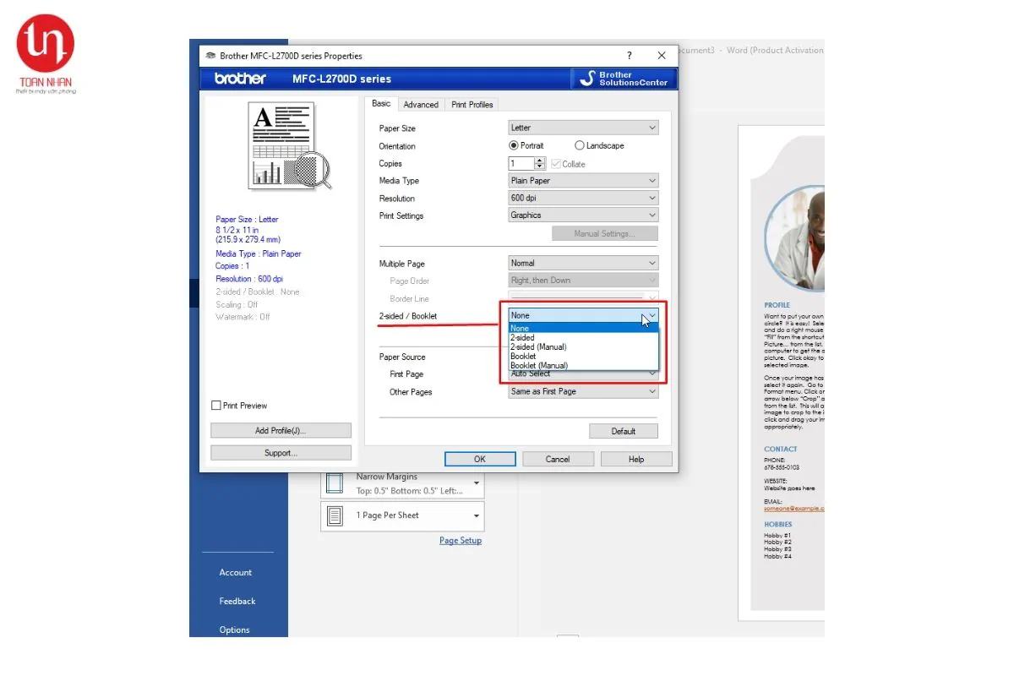The height and width of the screenshot is (676, 1014).
Task: Open the Resolution dropdown
Action: (583, 198)
